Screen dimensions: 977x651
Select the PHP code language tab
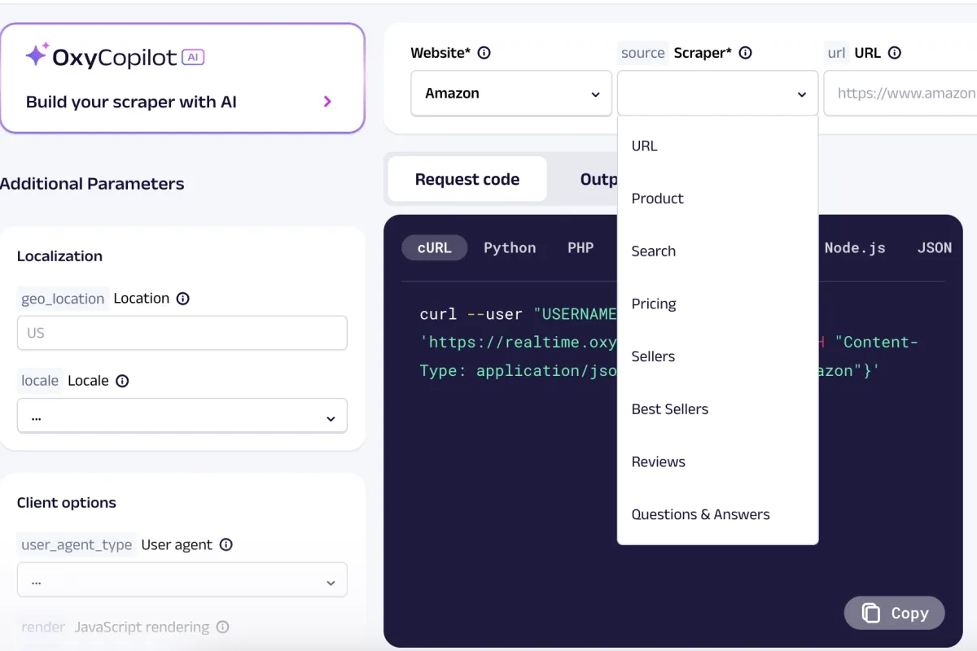coord(581,248)
